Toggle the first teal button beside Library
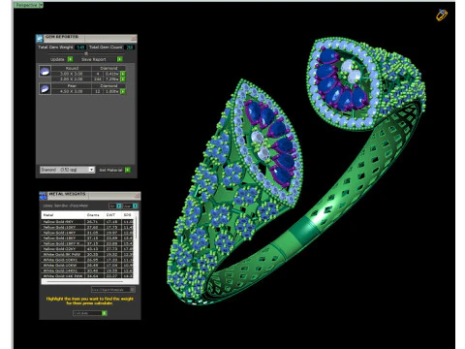Viewport: 465px width, 349px height. tap(118, 206)
